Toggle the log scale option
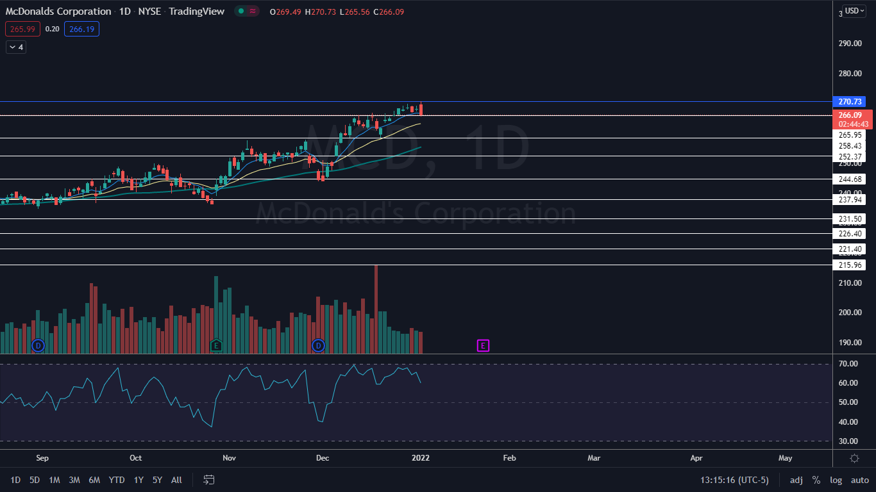 click(836, 480)
